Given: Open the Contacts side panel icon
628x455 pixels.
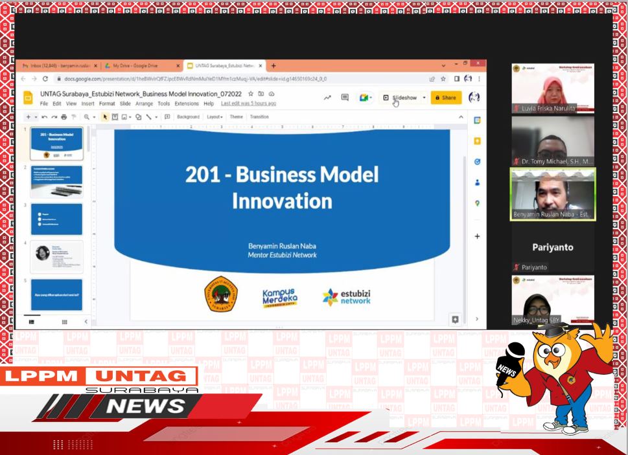Looking at the screenshot, I should [x=477, y=183].
